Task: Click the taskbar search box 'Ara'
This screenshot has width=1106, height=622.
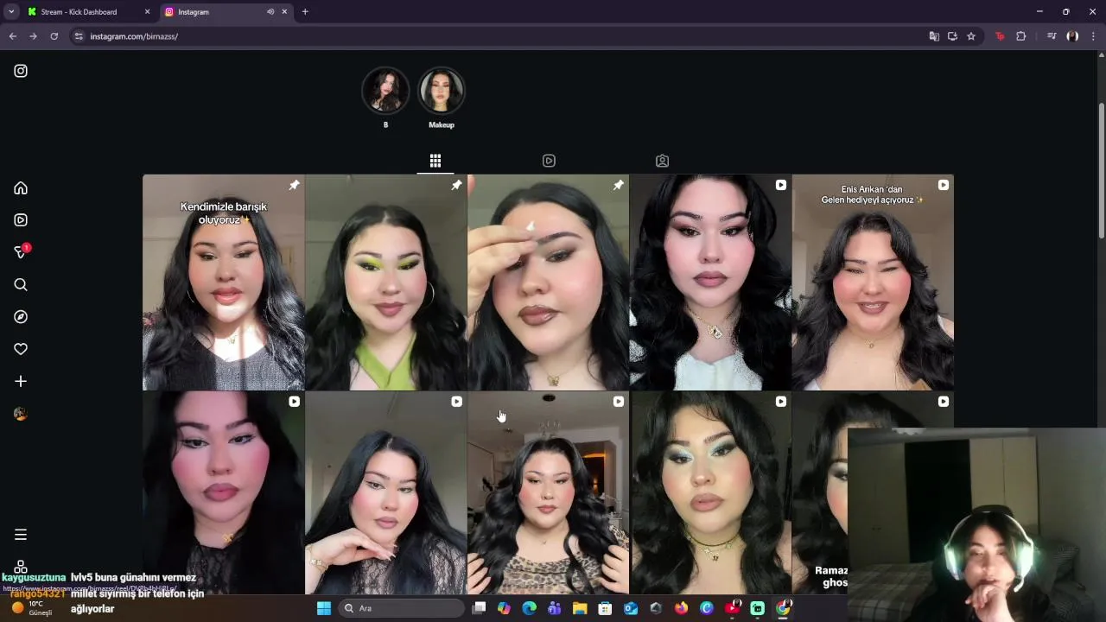Action: point(402,608)
